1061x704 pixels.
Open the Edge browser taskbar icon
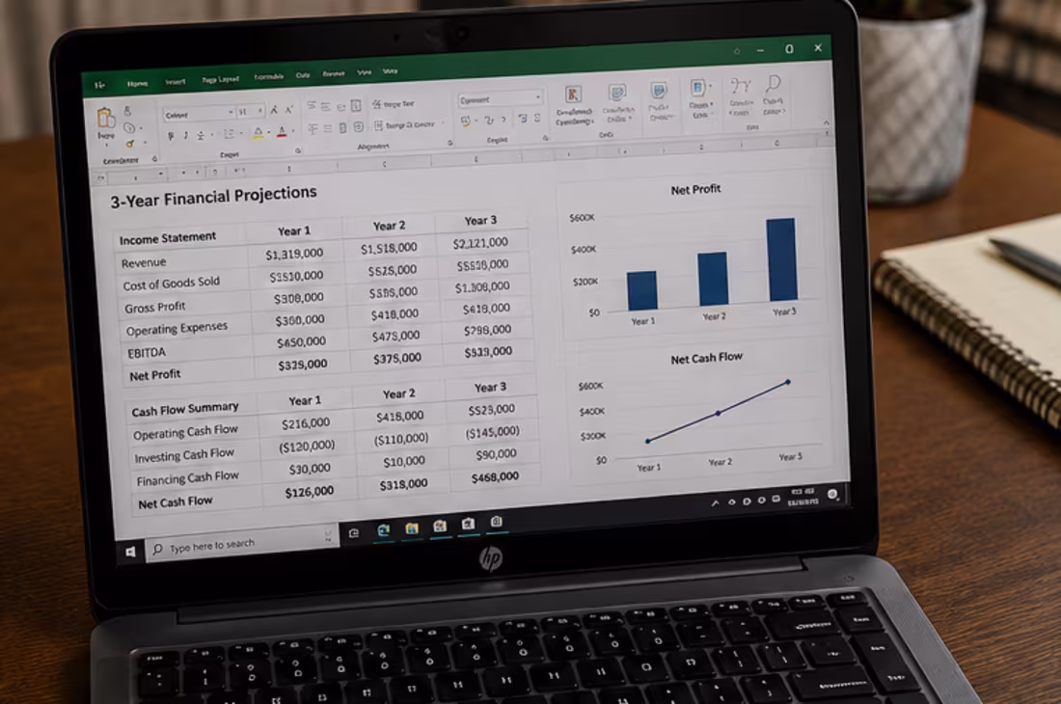383,530
